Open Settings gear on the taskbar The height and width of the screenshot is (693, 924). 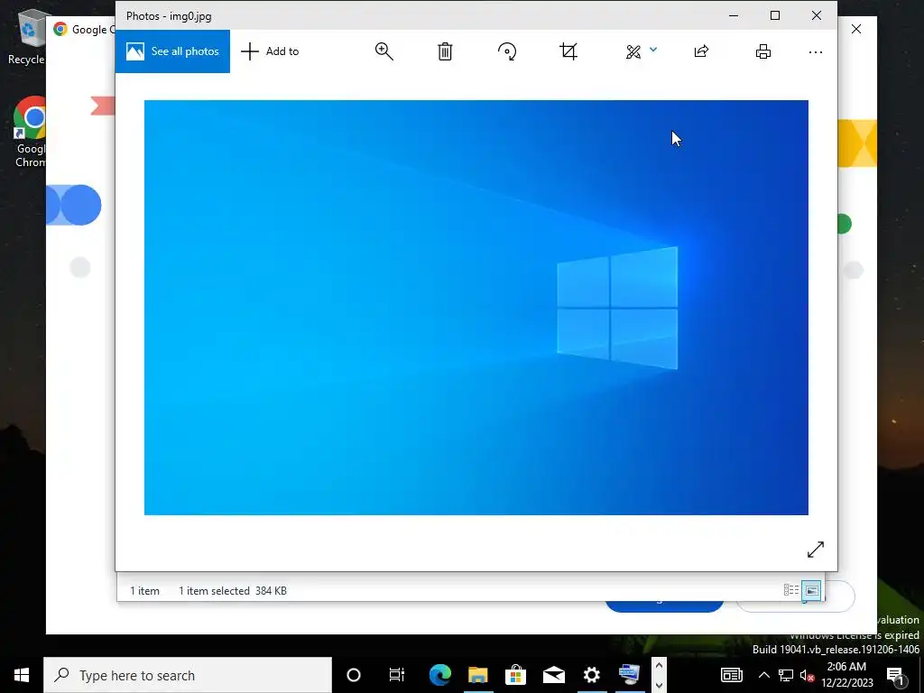(x=592, y=675)
